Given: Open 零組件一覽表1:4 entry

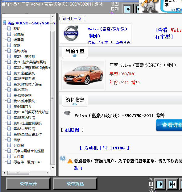Looking at the screenshot, I should (x=27, y=162).
